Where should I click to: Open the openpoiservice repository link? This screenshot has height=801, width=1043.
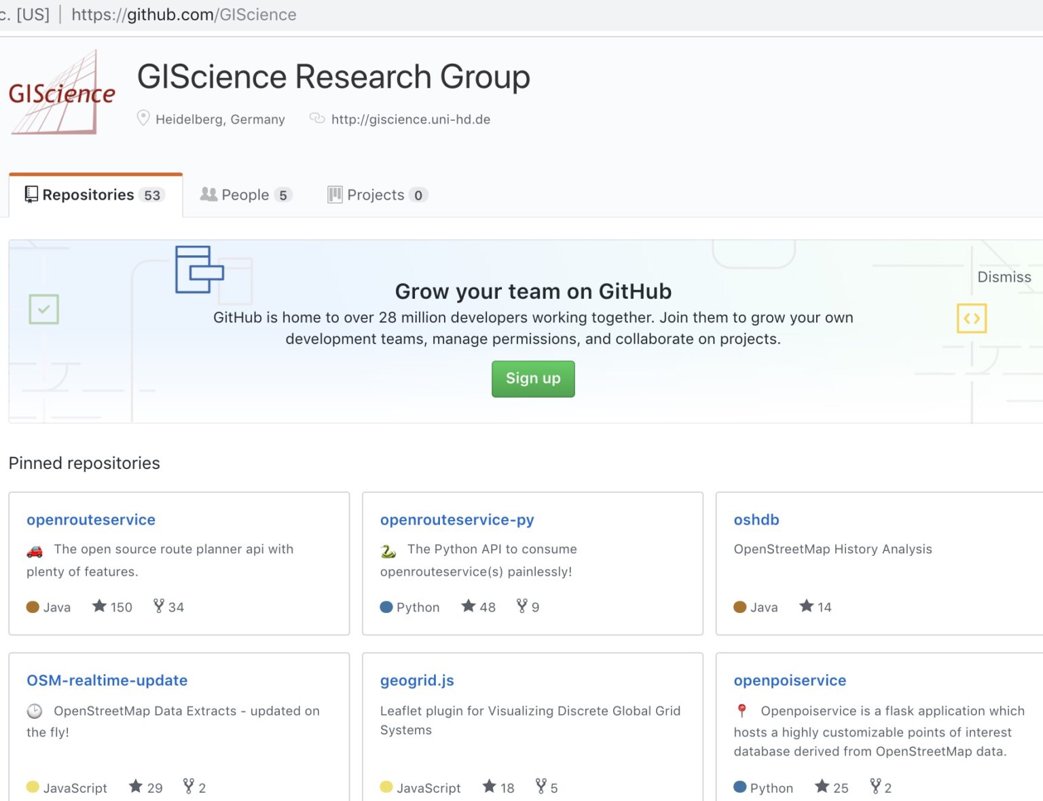790,680
